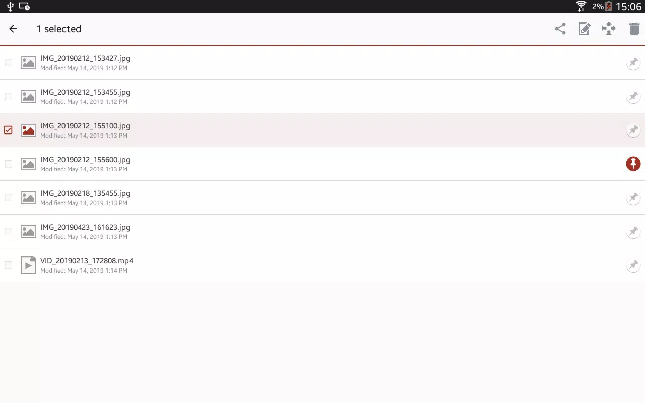Tap the image thumbnail of IMG_20190423_161623.jpg

pyautogui.click(x=28, y=231)
